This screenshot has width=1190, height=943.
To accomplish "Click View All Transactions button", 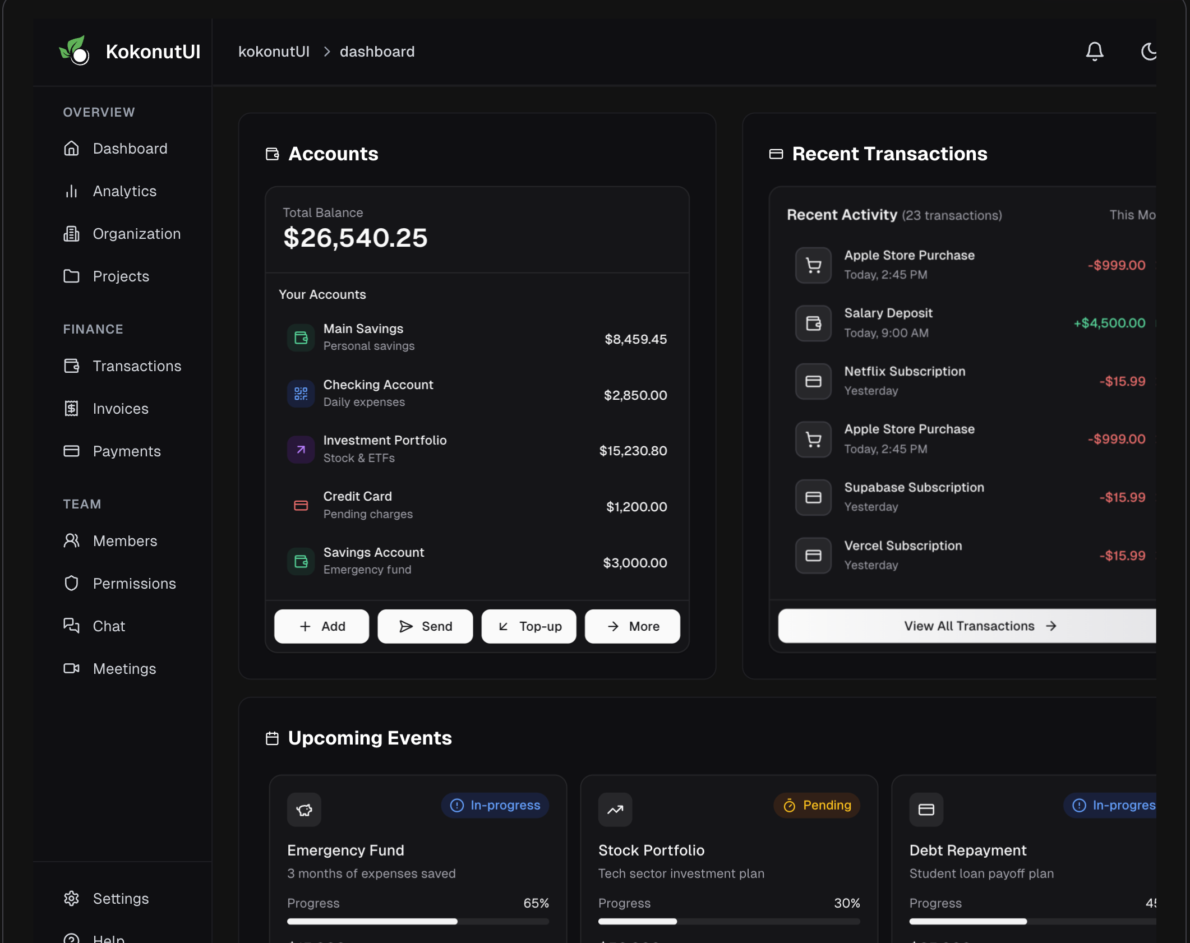I will click(x=970, y=626).
